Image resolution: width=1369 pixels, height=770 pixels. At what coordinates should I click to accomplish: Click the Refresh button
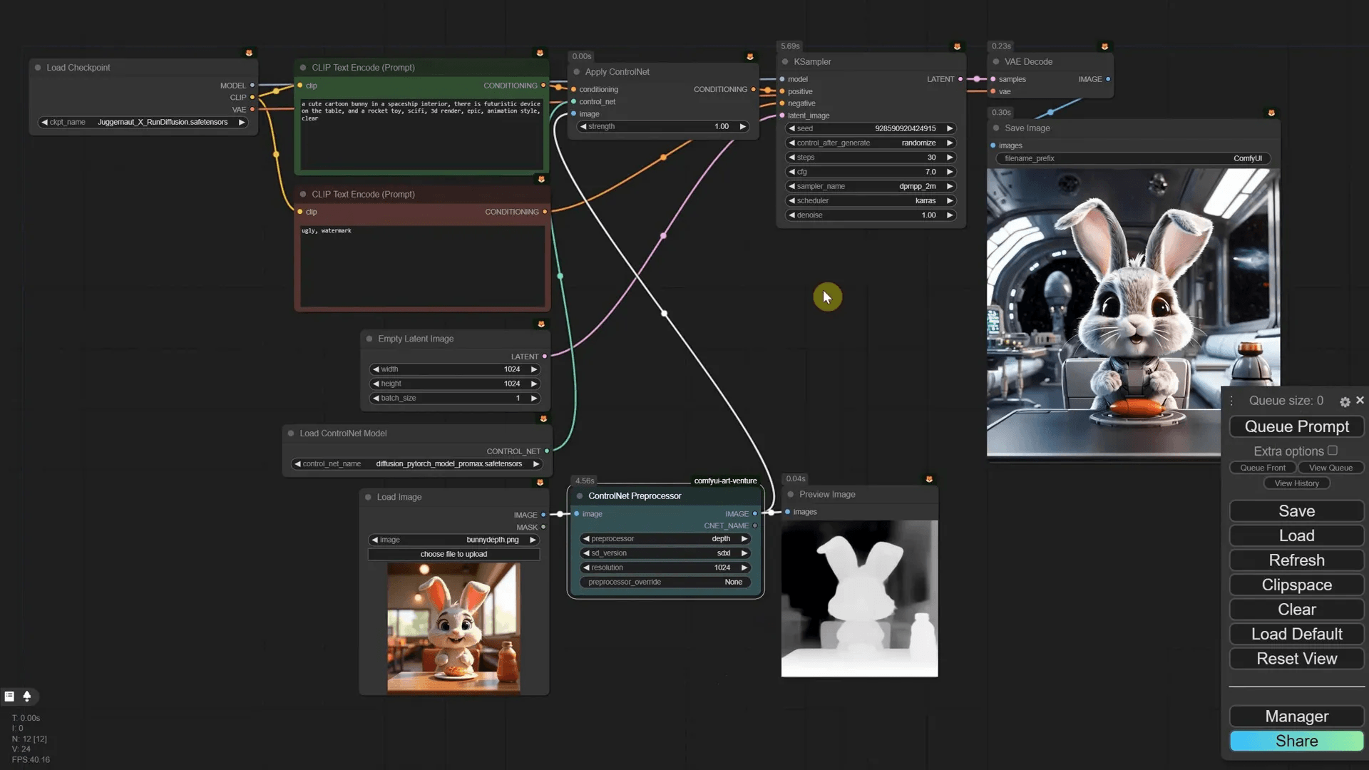pos(1296,560)
